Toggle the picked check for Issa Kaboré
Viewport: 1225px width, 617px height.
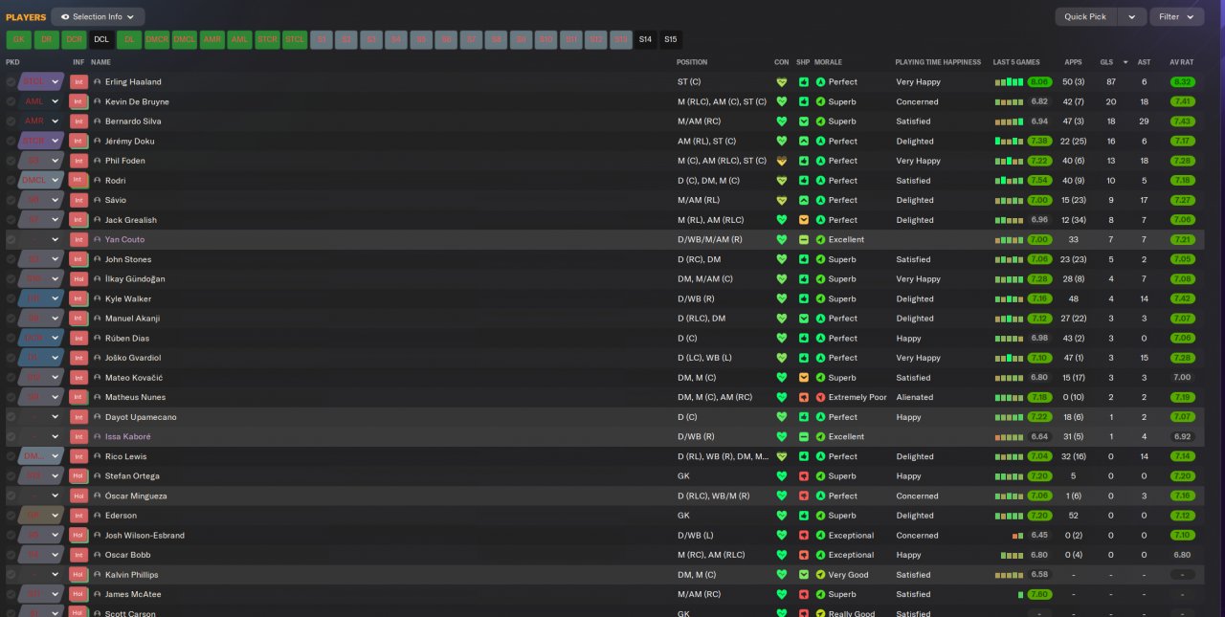tap(11, 436)
